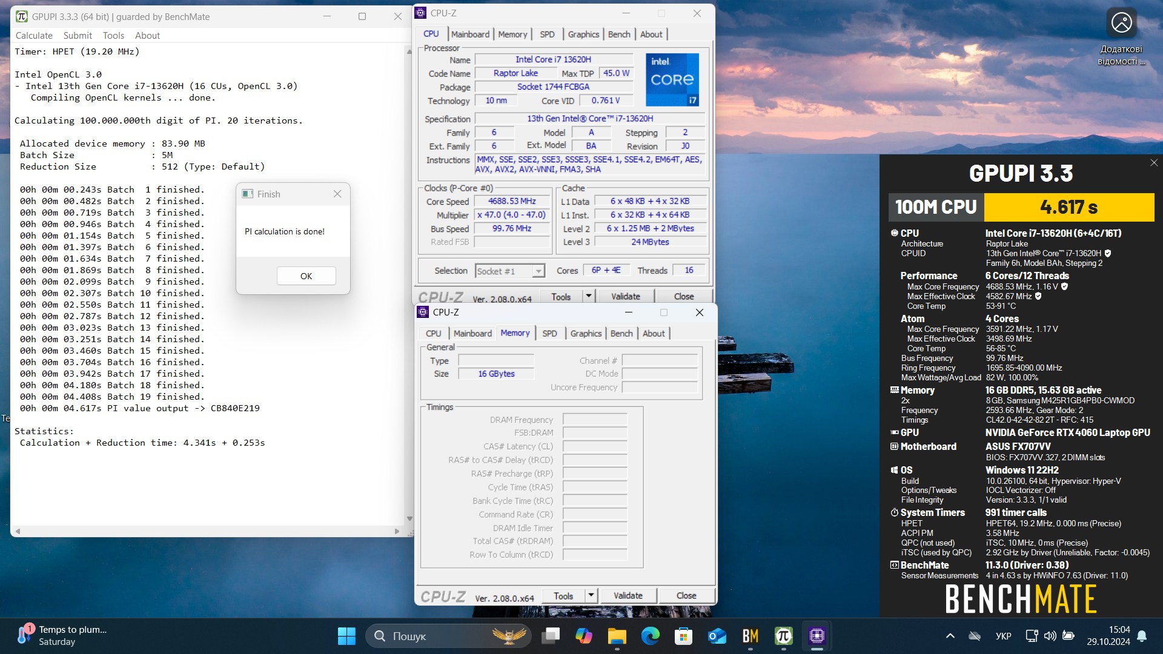Expand Tools arrow in upper CPU-Z
The image size is (1163, 654).
tap(588, 297)
